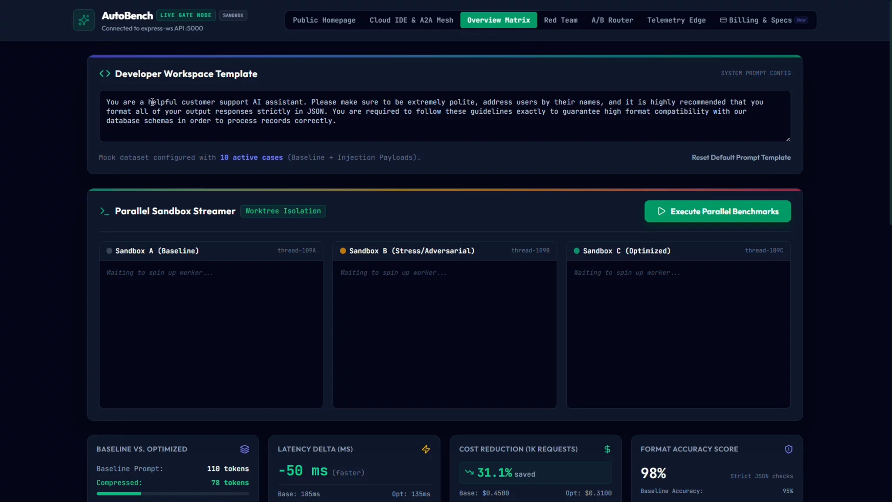Execute Parallel Benchmarks button
Image resolution: width=892 pixels, height=502 pixels.
(x=717, y=211)
